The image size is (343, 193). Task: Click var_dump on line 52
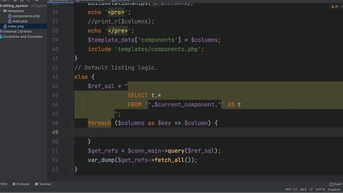coord(101,160)
